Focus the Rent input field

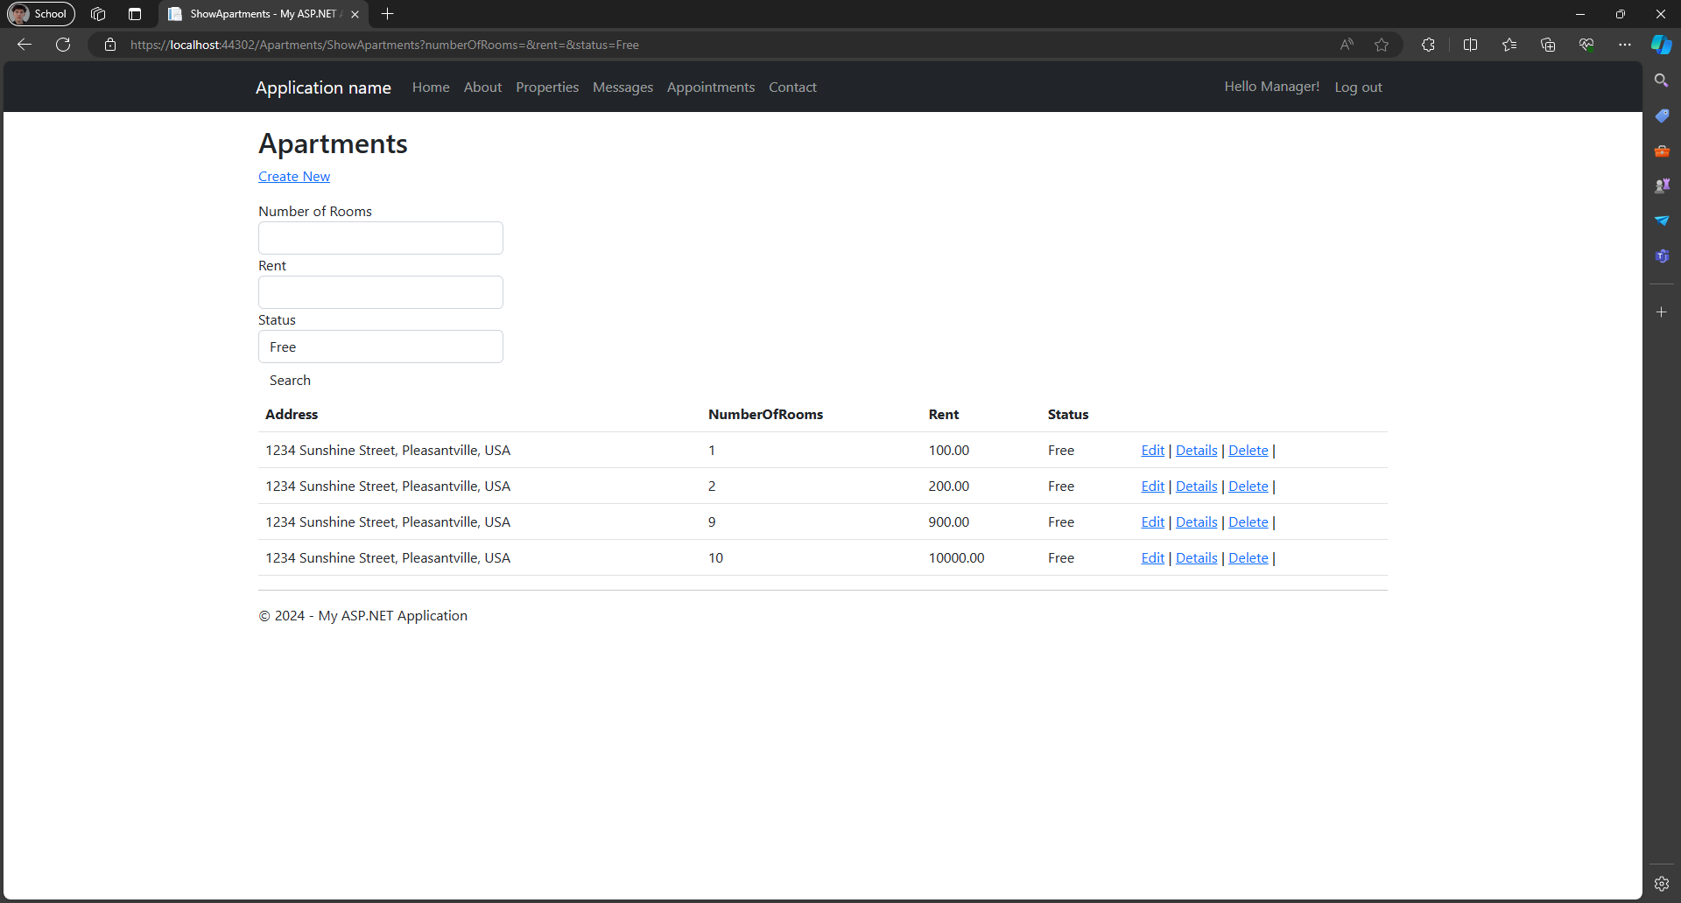[381, 292]
